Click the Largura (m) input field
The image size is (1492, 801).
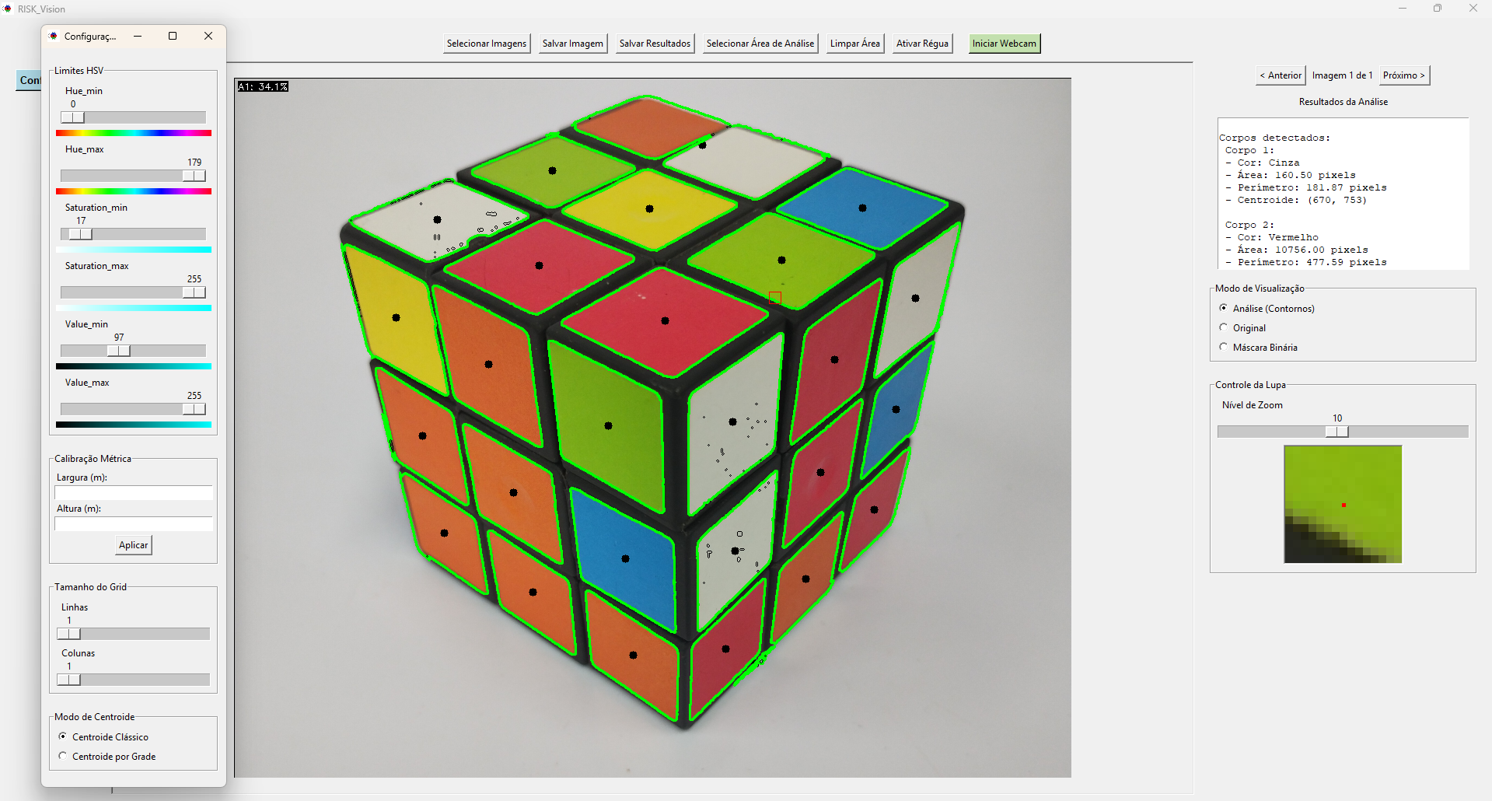coord(133,493)
